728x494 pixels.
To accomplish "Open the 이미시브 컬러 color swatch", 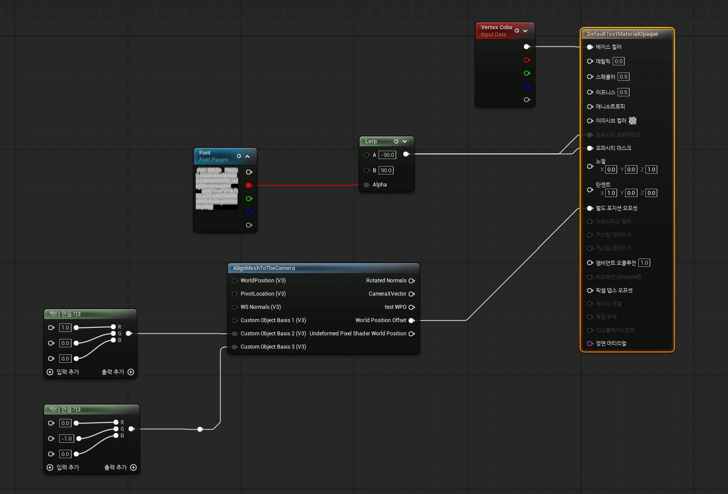I will pyautogui.click(x=633, y=121).
